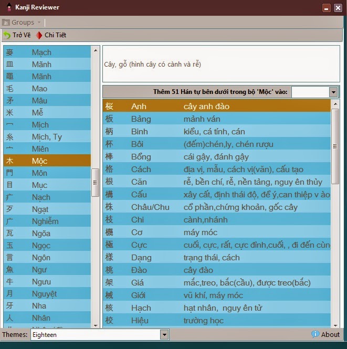This screenshot has width=347, height=349.
Task: Go back with the Trở Về button
Action: click(x=17, y=35)
